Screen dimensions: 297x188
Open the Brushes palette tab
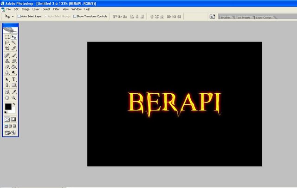pos(226,18)
